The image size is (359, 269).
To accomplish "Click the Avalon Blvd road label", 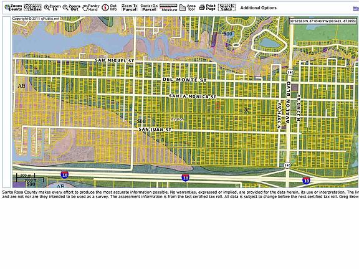I will [288, 102].
